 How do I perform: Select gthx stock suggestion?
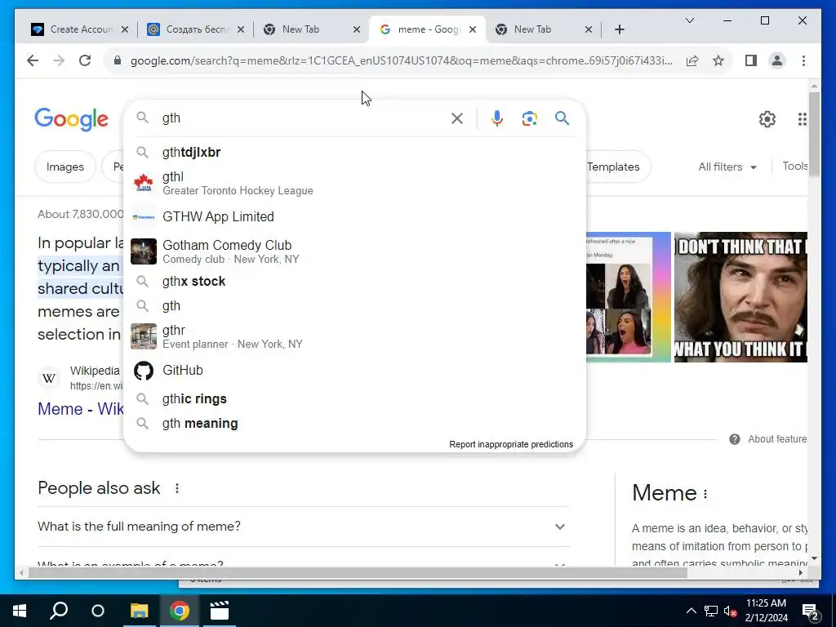click(x=354, y=282)
